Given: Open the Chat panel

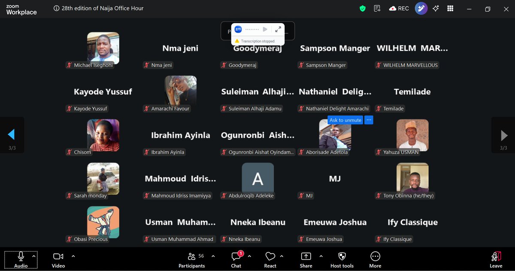Looking at the screenshot, I should 236,259.
